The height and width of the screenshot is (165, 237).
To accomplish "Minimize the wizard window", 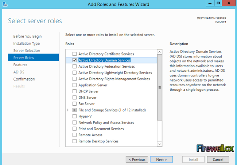I will pyautogui.click(x=210, y=3).
